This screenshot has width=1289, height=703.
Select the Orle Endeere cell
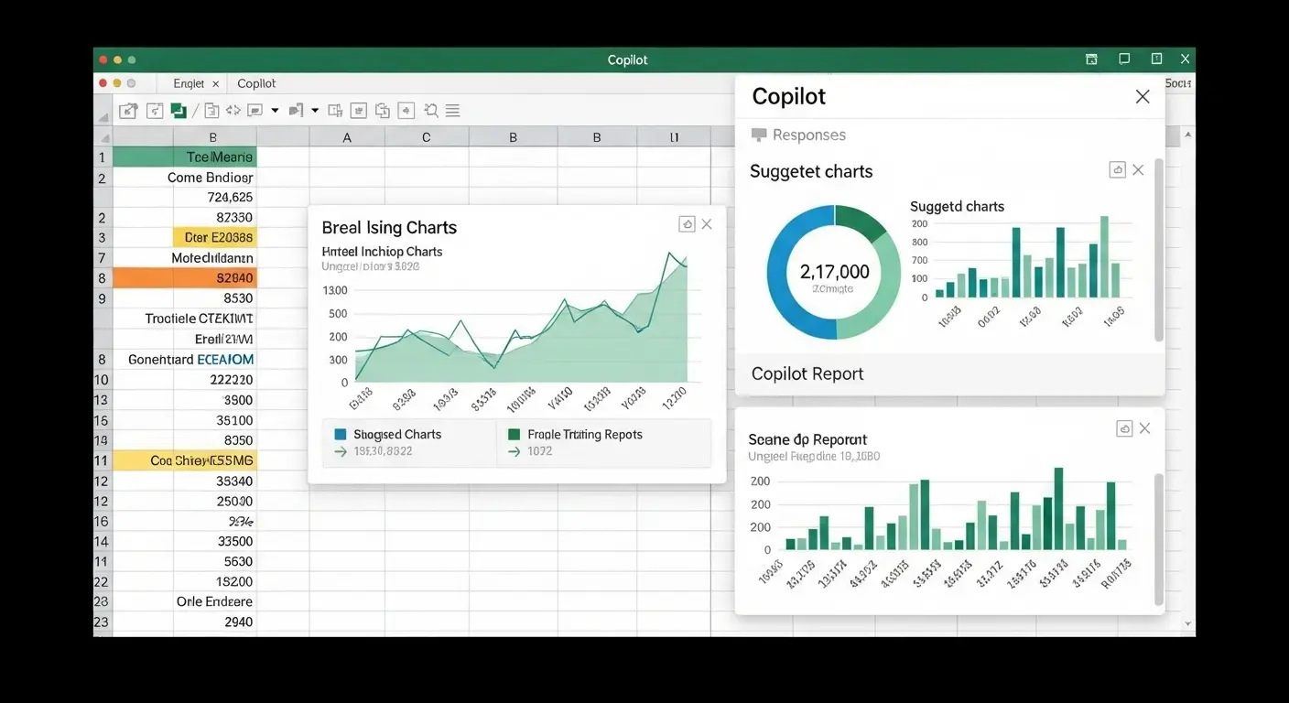point(184,601)
